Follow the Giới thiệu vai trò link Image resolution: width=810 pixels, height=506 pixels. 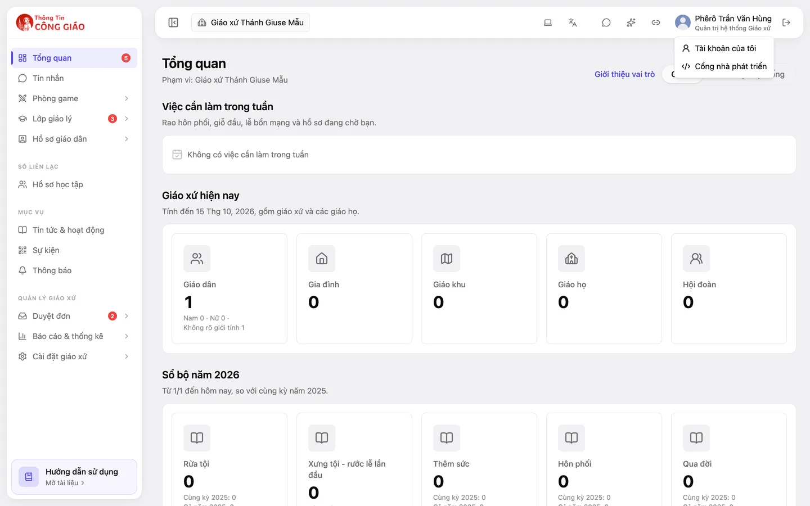pyautogui.click(x=624, y=74)
